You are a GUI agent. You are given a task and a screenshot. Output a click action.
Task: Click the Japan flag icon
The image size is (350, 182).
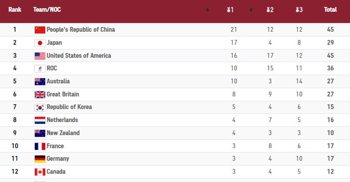[x=40, y=43]
